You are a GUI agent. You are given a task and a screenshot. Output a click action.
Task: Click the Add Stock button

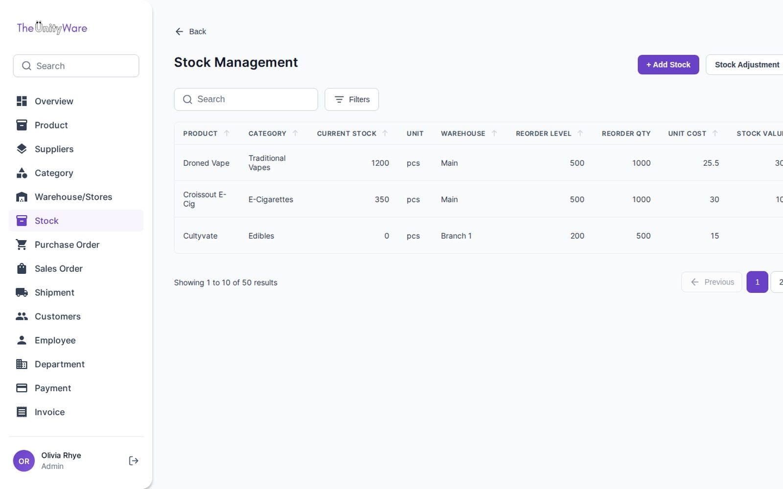coord(668,65)
